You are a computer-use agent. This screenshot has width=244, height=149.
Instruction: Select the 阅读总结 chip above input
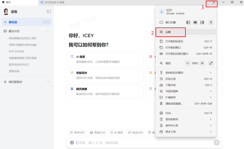tap(136, 132)
